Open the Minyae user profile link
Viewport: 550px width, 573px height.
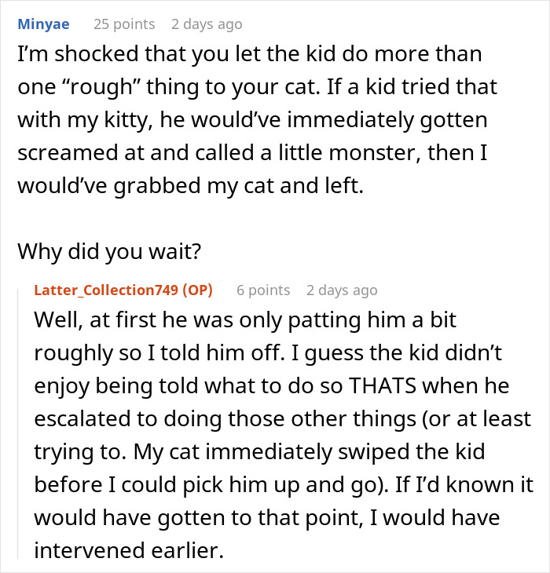click(43, 24)
